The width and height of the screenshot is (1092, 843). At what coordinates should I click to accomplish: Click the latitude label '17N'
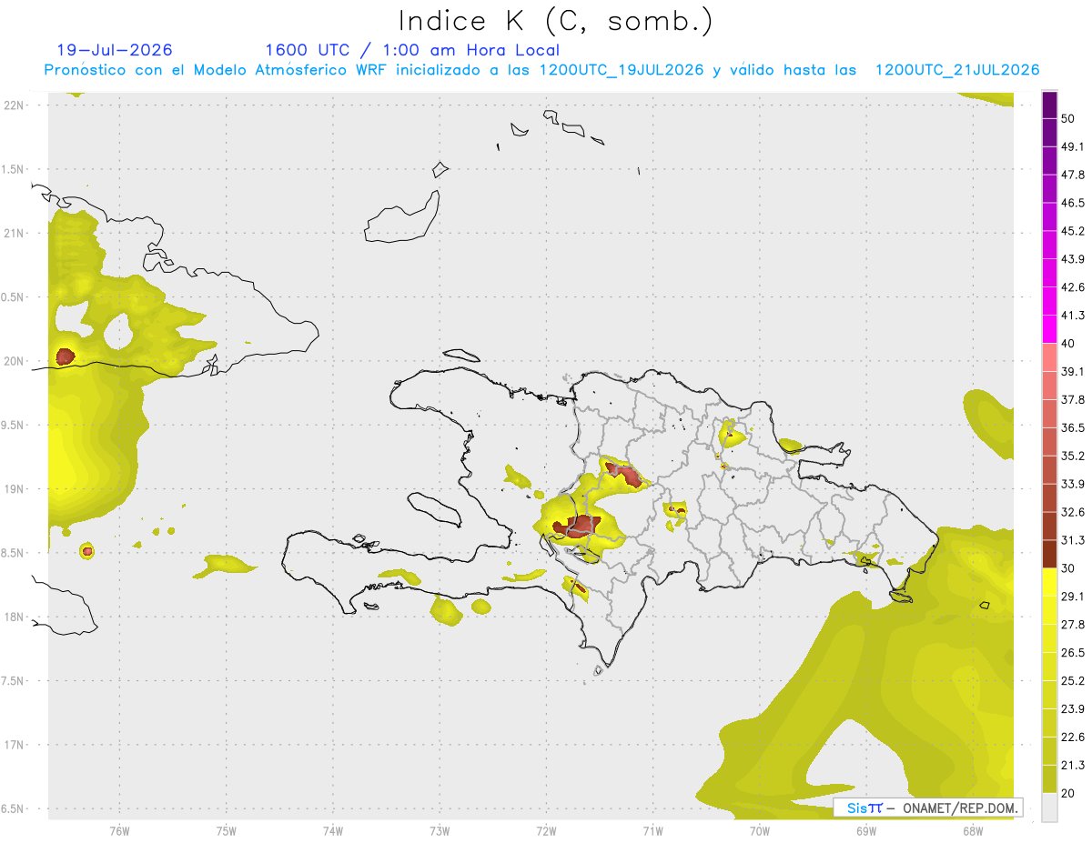point(15,745)
